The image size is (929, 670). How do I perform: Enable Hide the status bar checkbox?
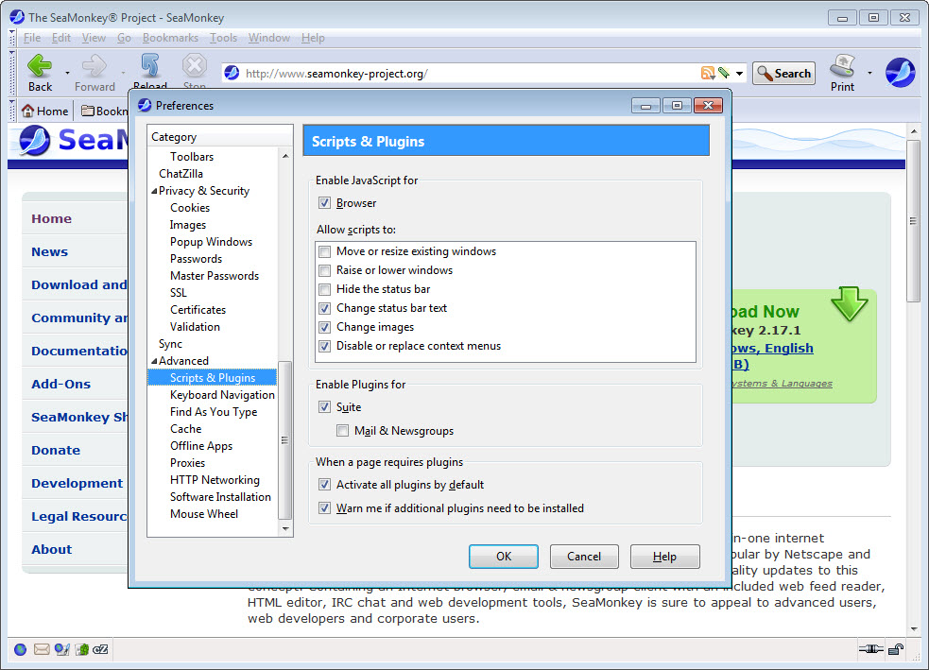coord(325,289)
